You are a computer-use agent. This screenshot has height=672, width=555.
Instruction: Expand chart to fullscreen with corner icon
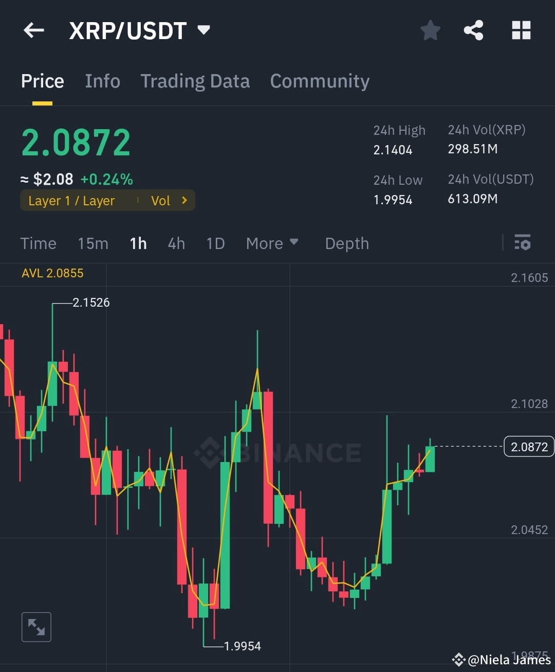[36, 627]
